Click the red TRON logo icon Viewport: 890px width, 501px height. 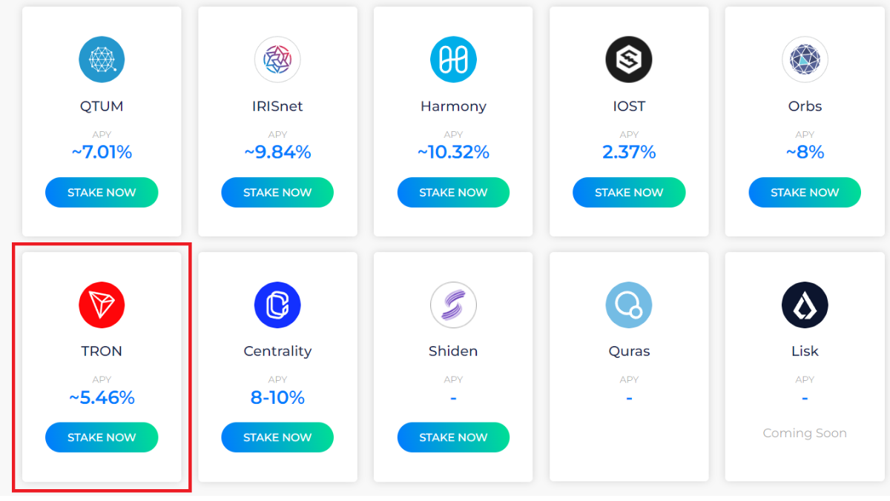[102, 305]
